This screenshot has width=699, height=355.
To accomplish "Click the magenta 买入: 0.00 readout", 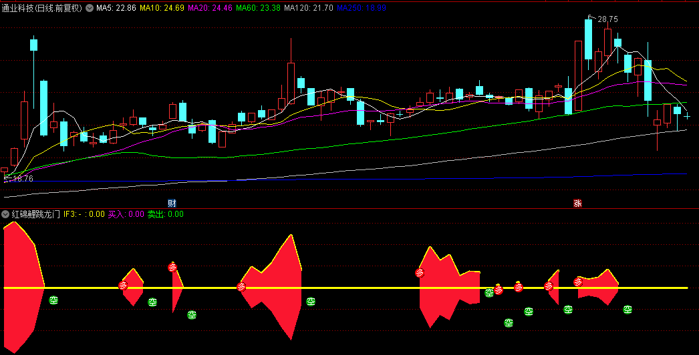I will click(126, 214).
